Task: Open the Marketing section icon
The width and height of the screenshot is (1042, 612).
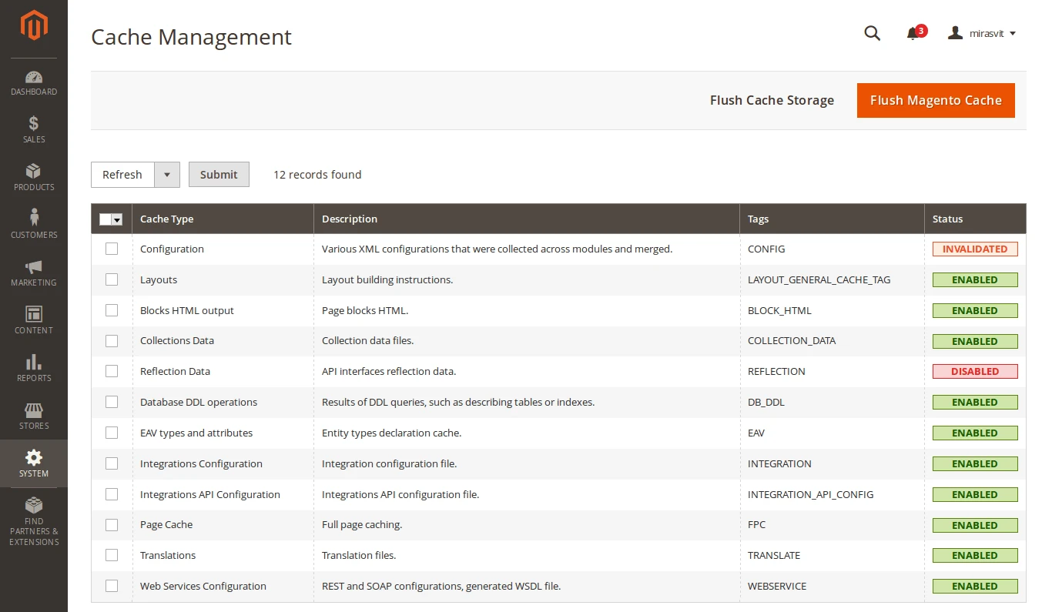Action: coord(33,272)
